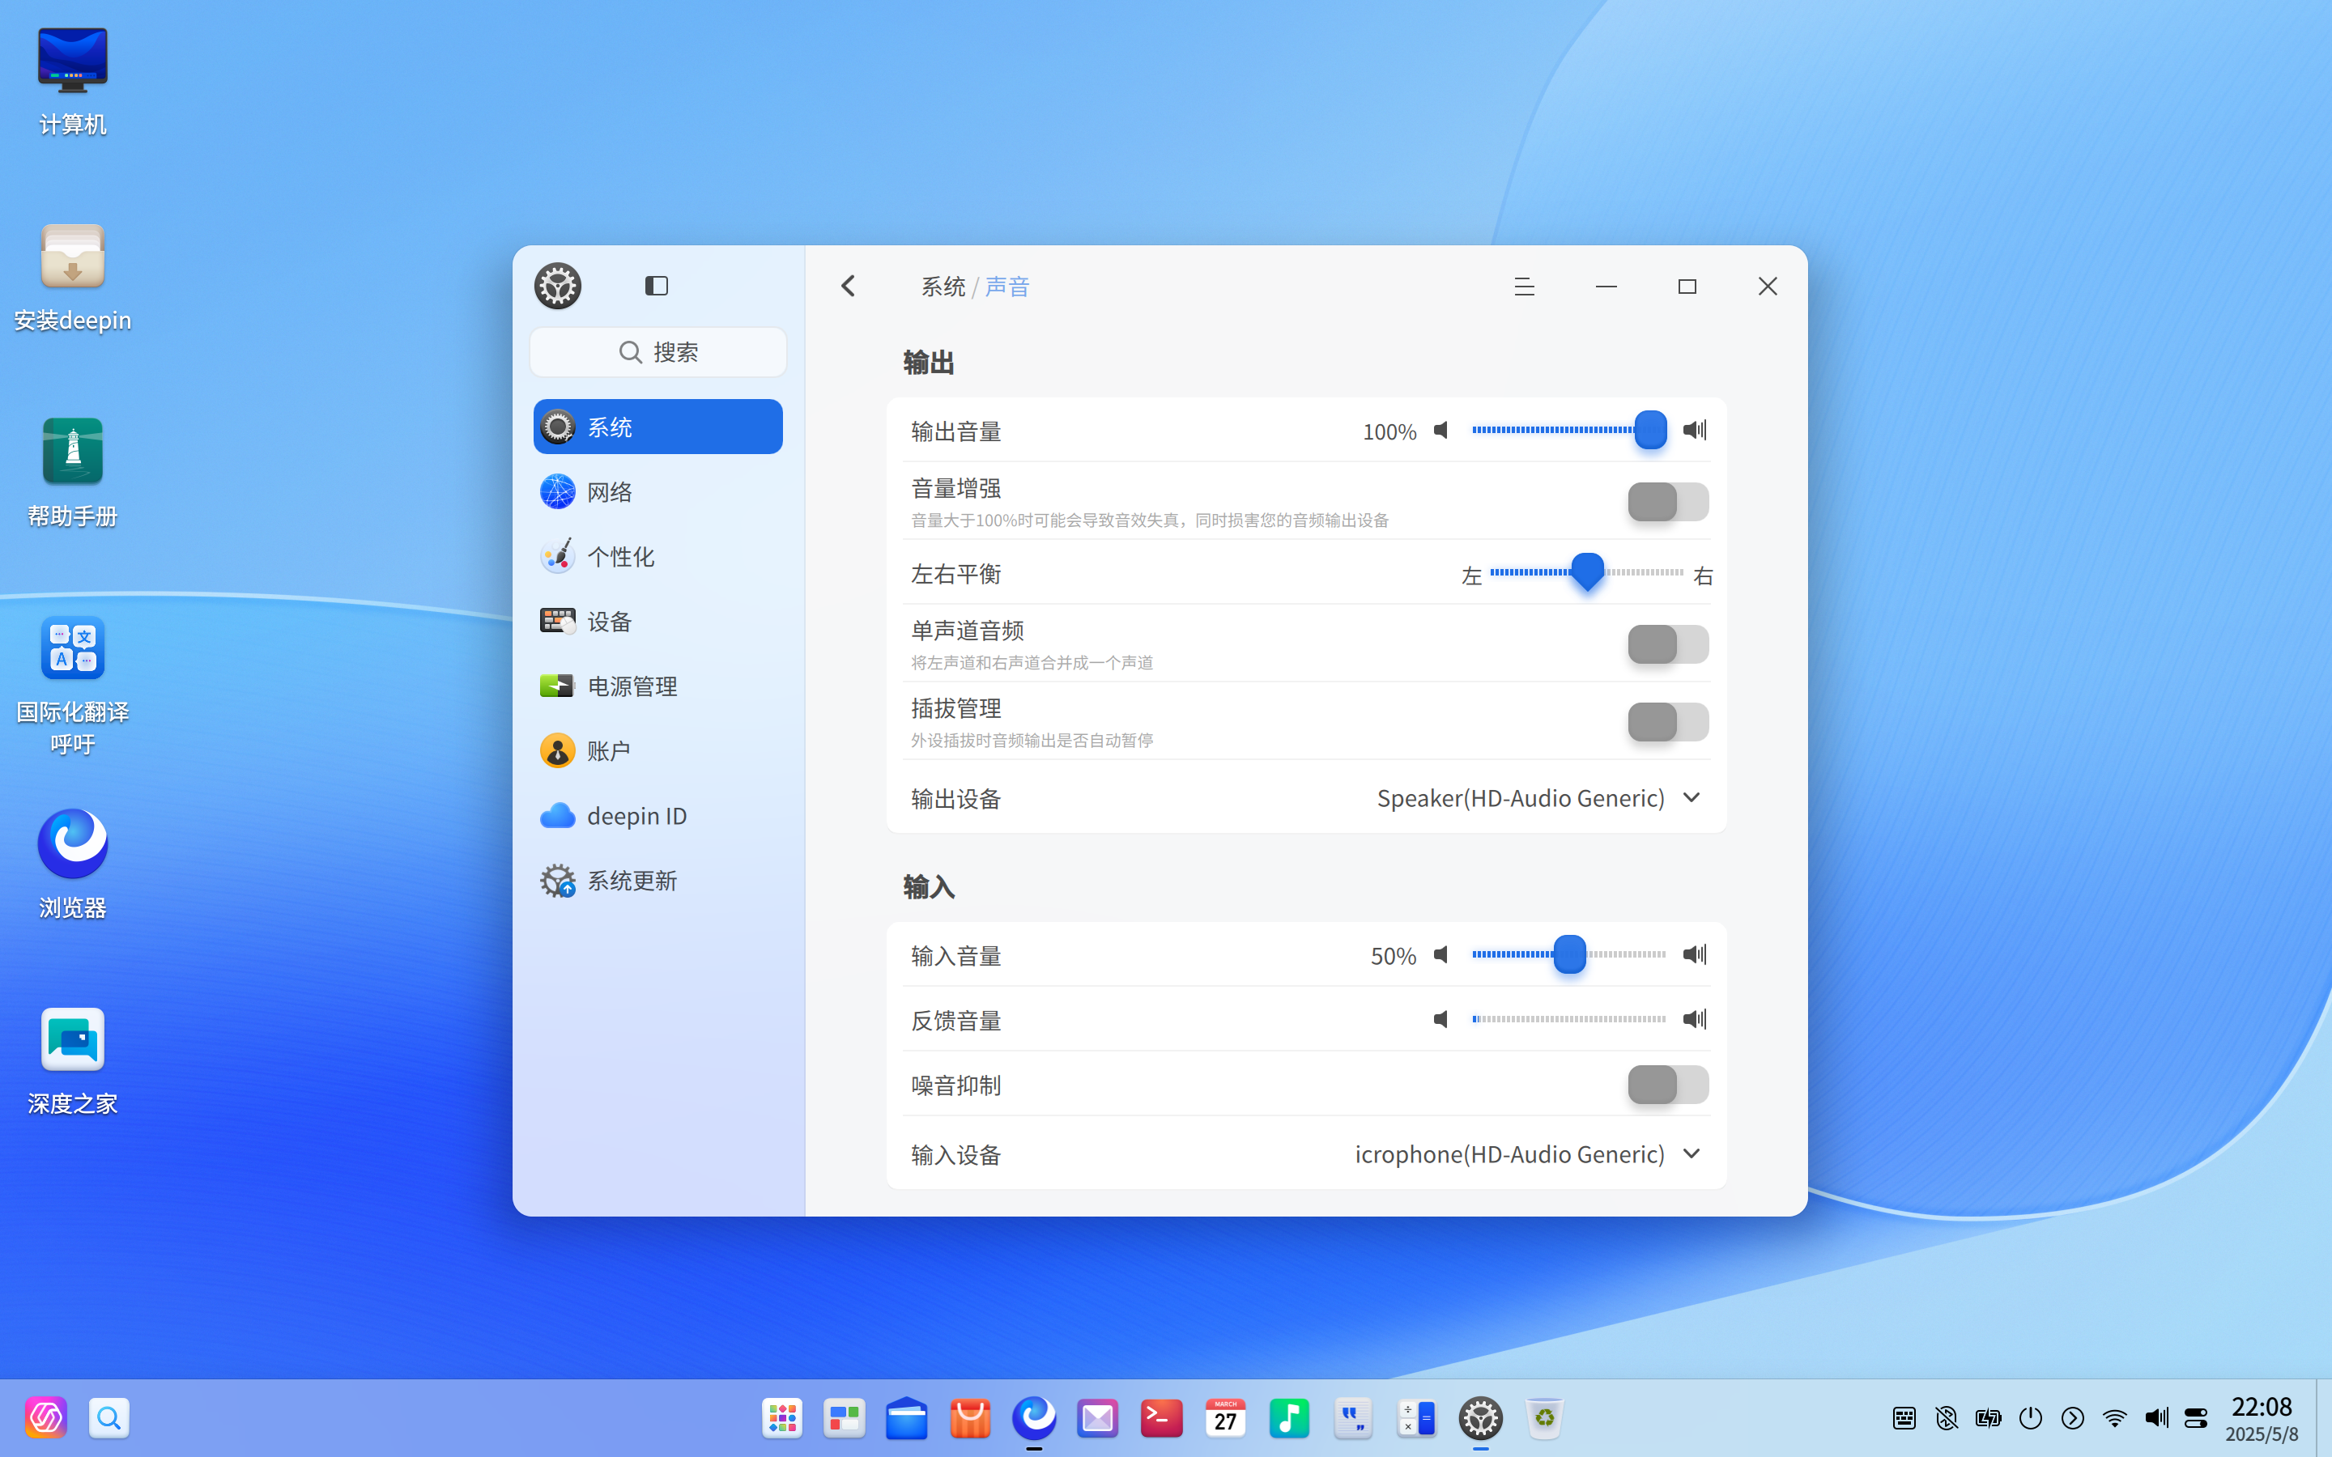Image resolution: width=2332 pixels, height=1457 pixels.
Task: Click the power icon in system tray
Action: (2031, 1417)
